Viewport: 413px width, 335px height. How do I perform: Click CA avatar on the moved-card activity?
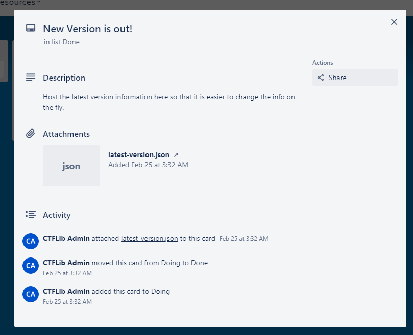pyautogui.click(x=31, y=265)
